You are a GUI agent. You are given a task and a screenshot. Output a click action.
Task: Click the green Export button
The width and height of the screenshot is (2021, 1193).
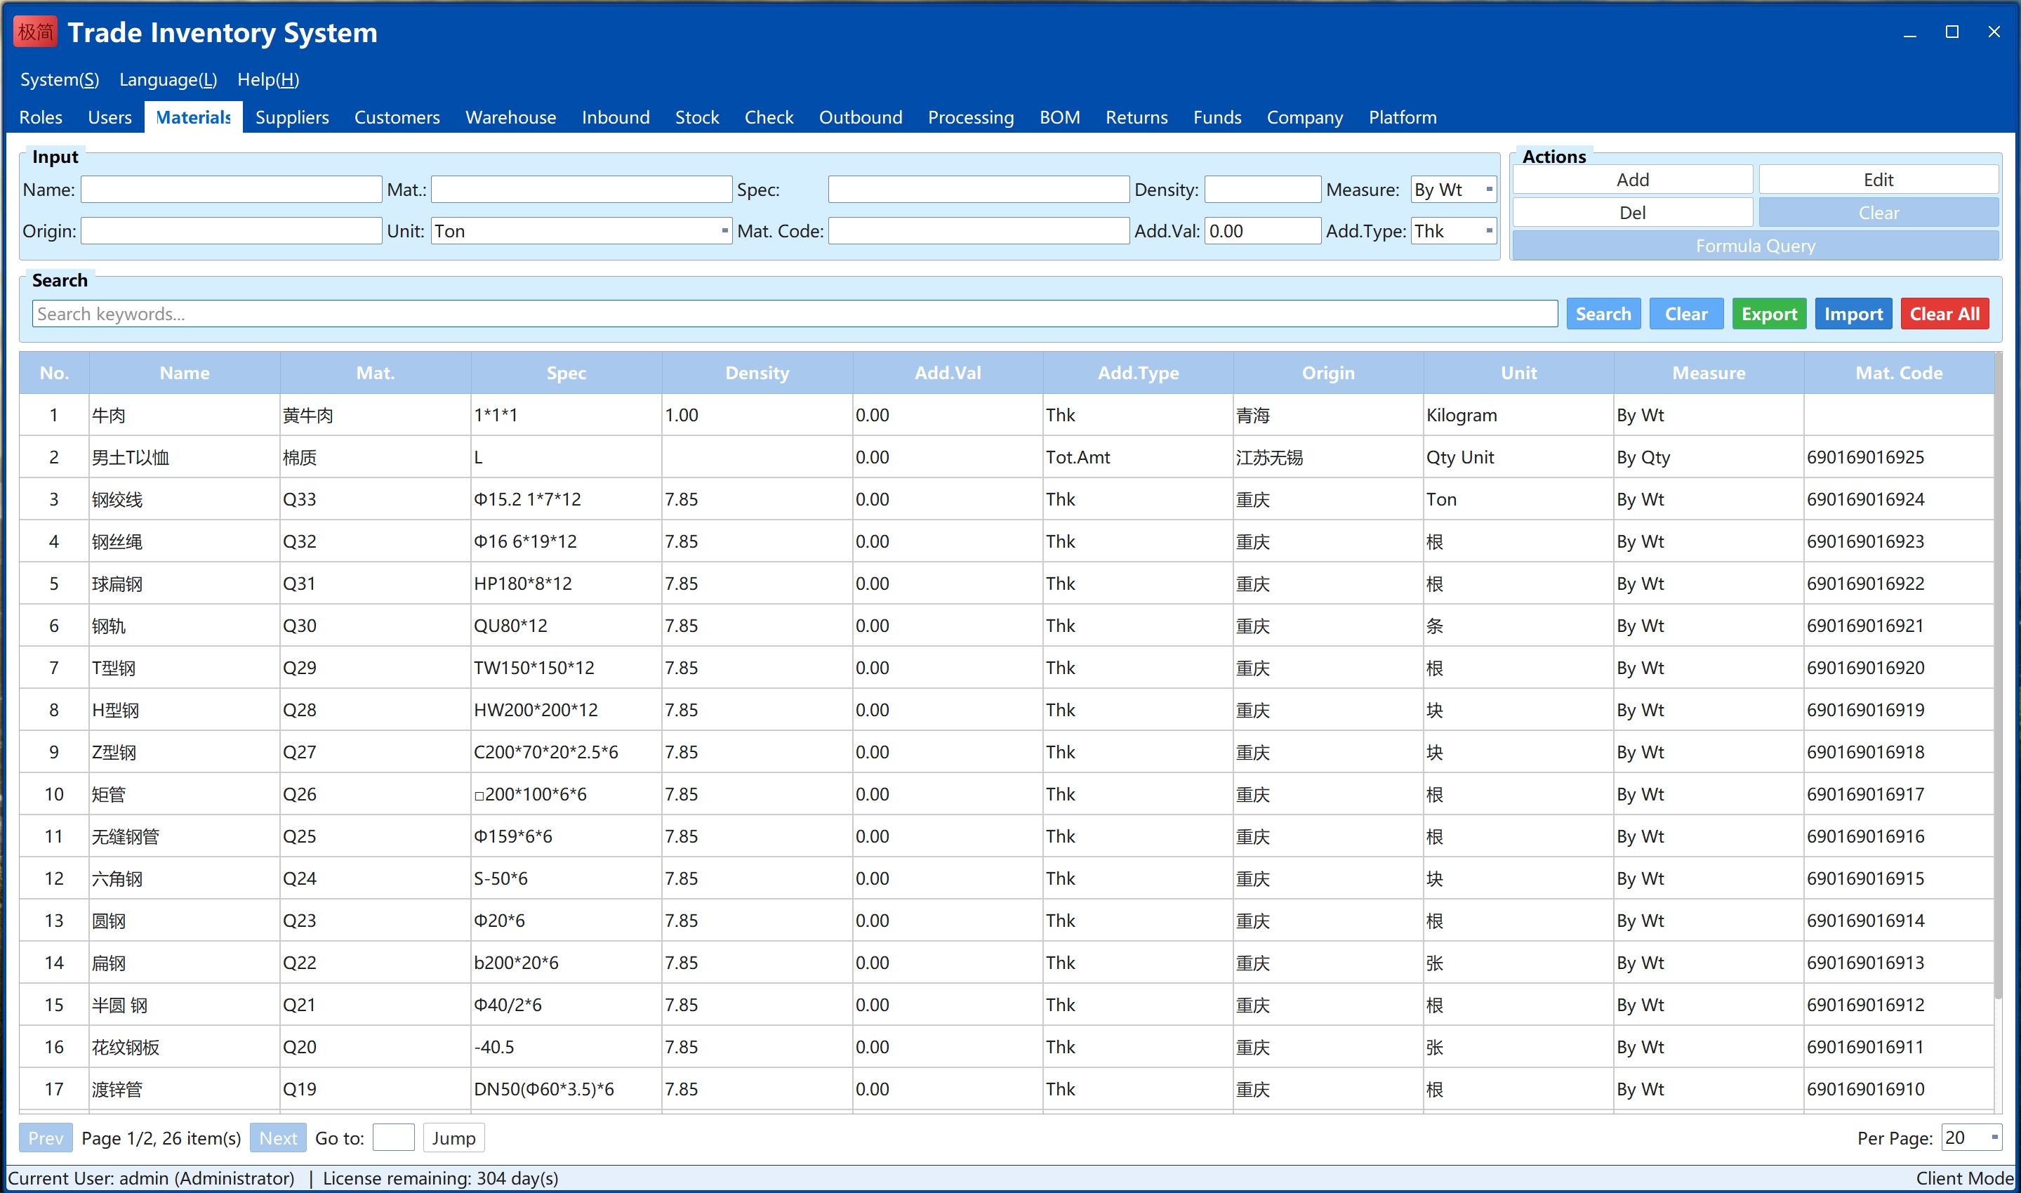click(1769, 314)
